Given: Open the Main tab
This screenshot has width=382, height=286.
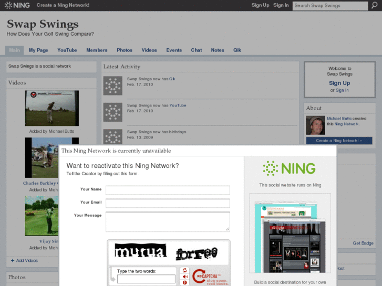Looking at the screenshot, I should point(14,50).
